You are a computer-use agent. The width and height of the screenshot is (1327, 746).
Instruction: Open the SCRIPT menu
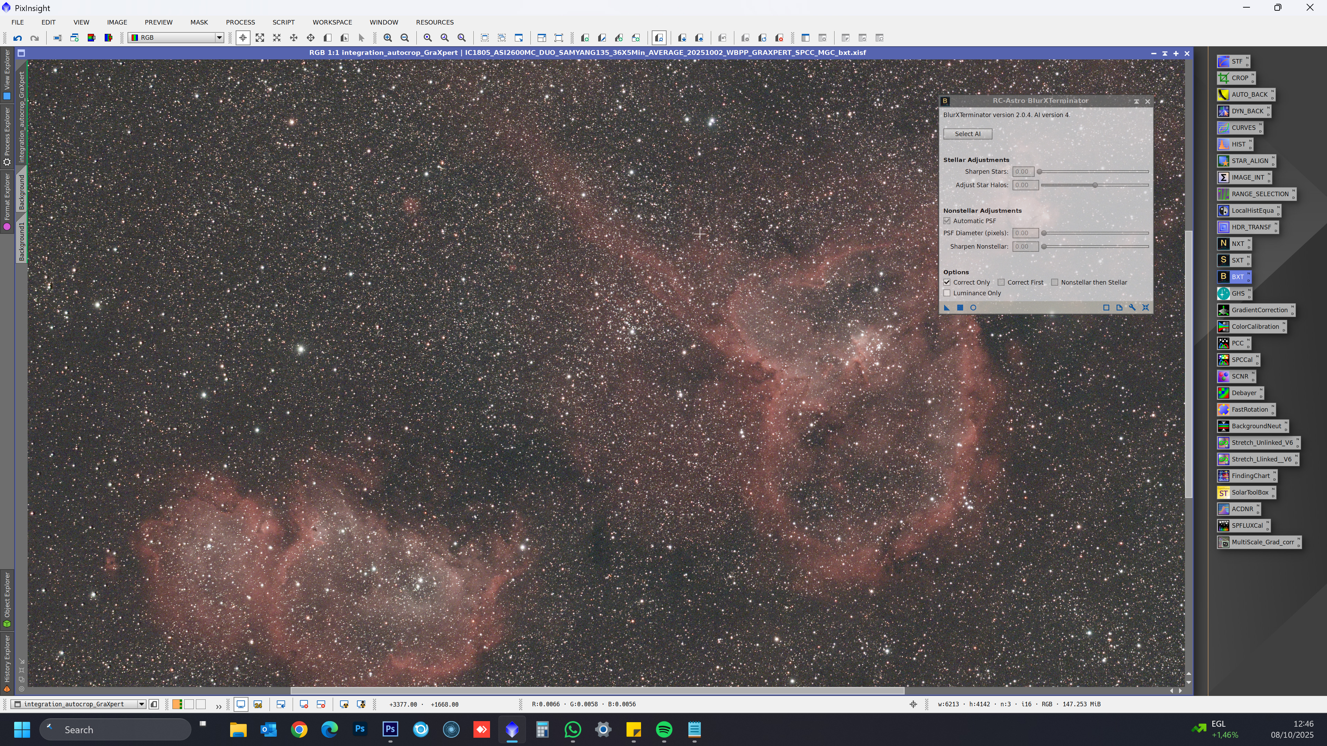[283, 22]
